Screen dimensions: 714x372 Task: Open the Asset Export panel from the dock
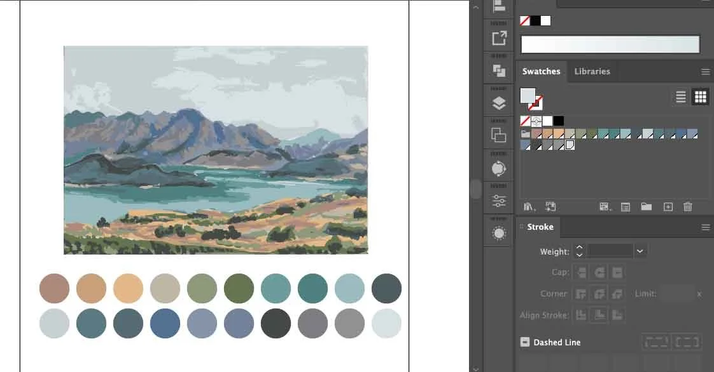498,37
